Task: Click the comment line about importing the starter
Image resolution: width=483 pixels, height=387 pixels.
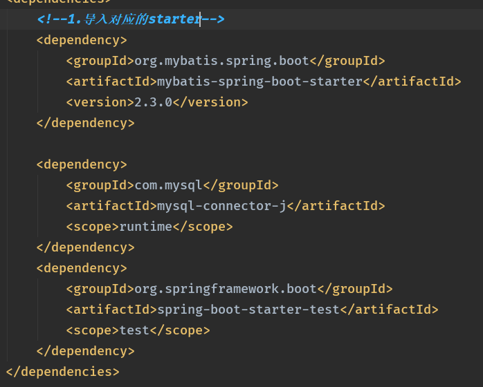Action: [131, 19]
